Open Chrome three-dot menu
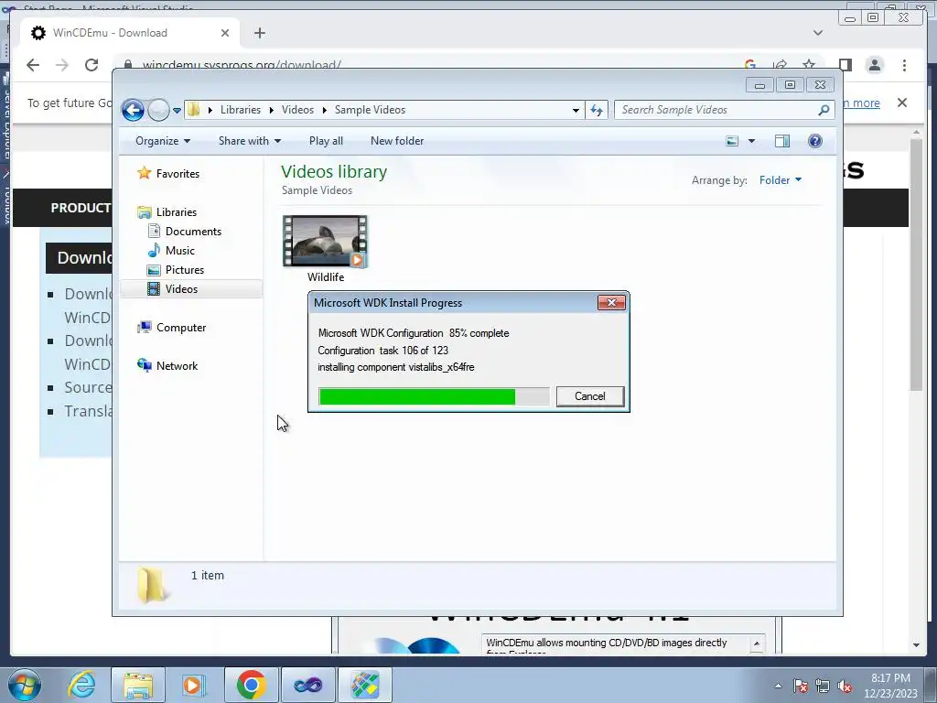 904,65
